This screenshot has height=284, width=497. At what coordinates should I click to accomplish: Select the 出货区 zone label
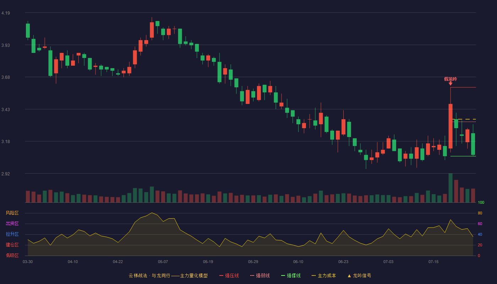coord(12,224)
